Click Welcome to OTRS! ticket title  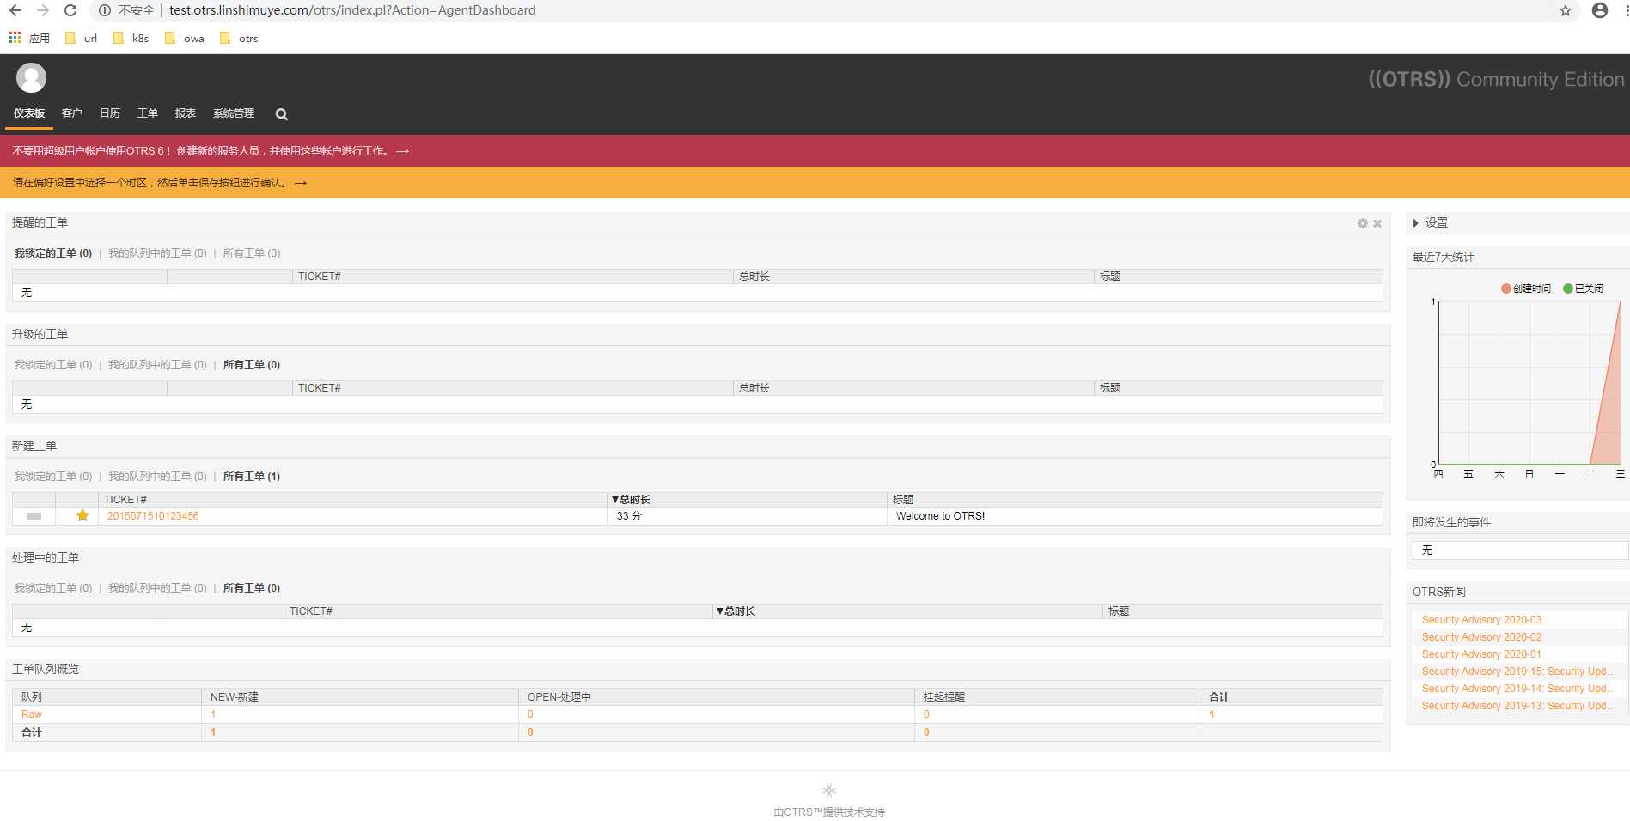pyautogui.click(x=941, y=516)
